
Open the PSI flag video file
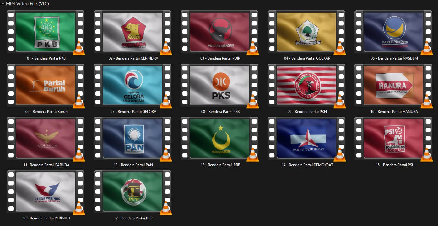tap(393, 139)
